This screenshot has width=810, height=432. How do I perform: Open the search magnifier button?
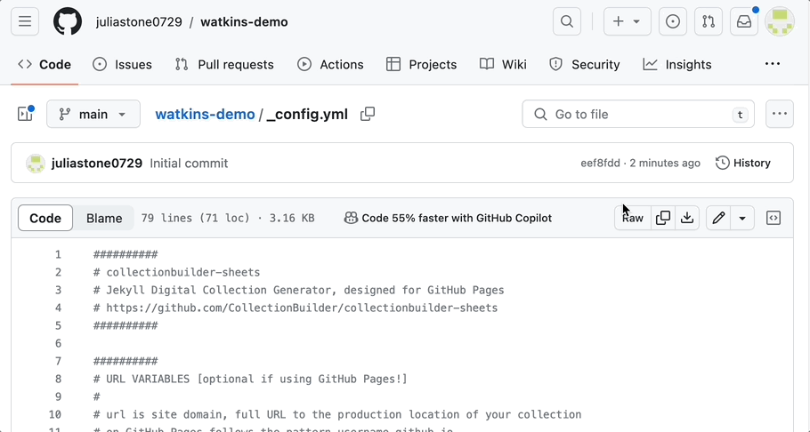(x=567, y=21)
